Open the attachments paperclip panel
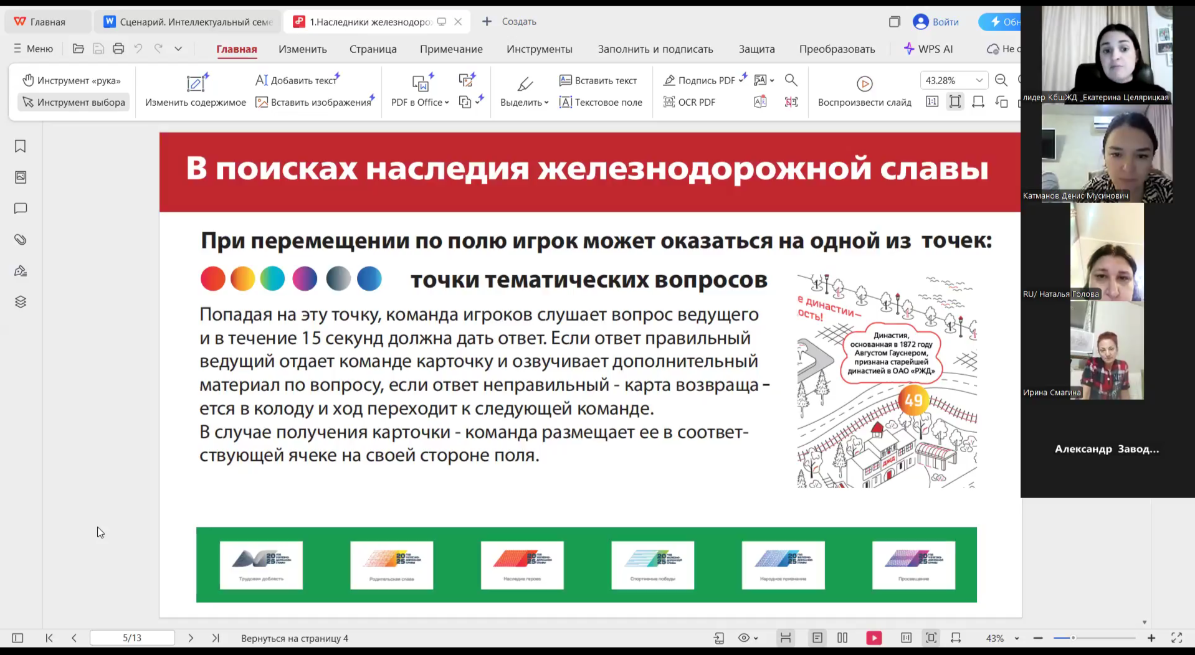 [x=20, y=240]
